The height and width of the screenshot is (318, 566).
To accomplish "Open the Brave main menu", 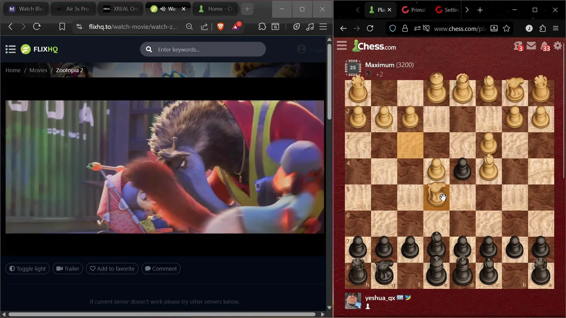I will pos(323,27).
